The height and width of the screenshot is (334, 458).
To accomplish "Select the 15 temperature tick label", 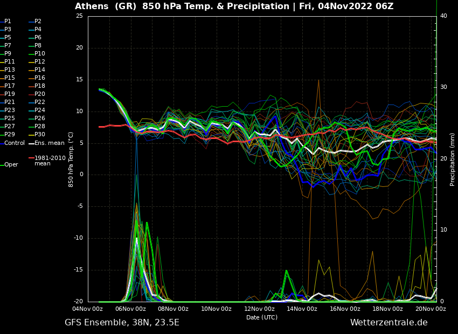I will pos(79,80).
